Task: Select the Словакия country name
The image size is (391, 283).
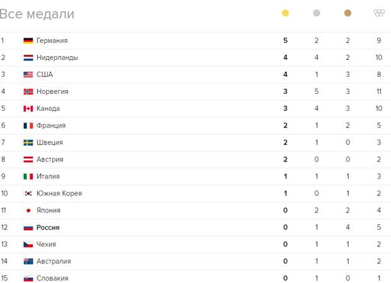Action: 52,278
